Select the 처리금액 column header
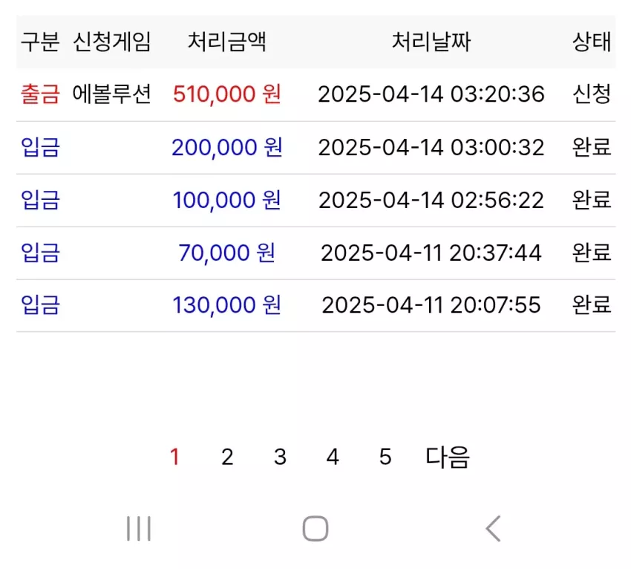The height and width of the screenshot is (569, 631). click(227, 42)
